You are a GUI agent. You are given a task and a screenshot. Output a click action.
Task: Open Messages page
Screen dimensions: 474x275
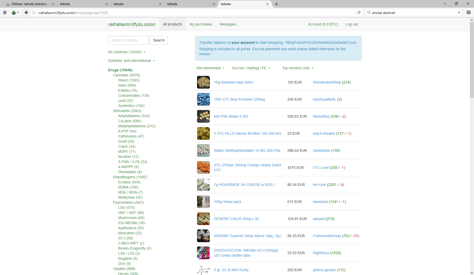228,24
